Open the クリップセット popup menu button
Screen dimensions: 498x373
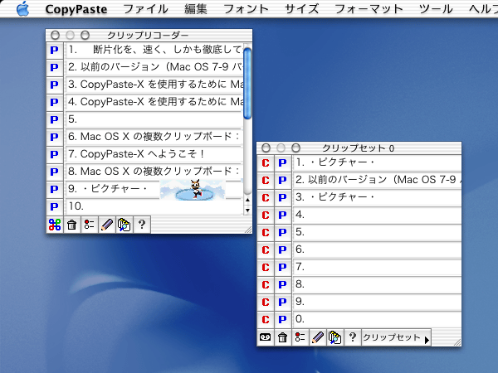tap(396, 337)
